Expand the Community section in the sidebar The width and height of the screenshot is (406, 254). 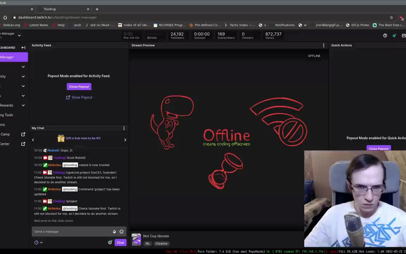[x=23, y=76]
